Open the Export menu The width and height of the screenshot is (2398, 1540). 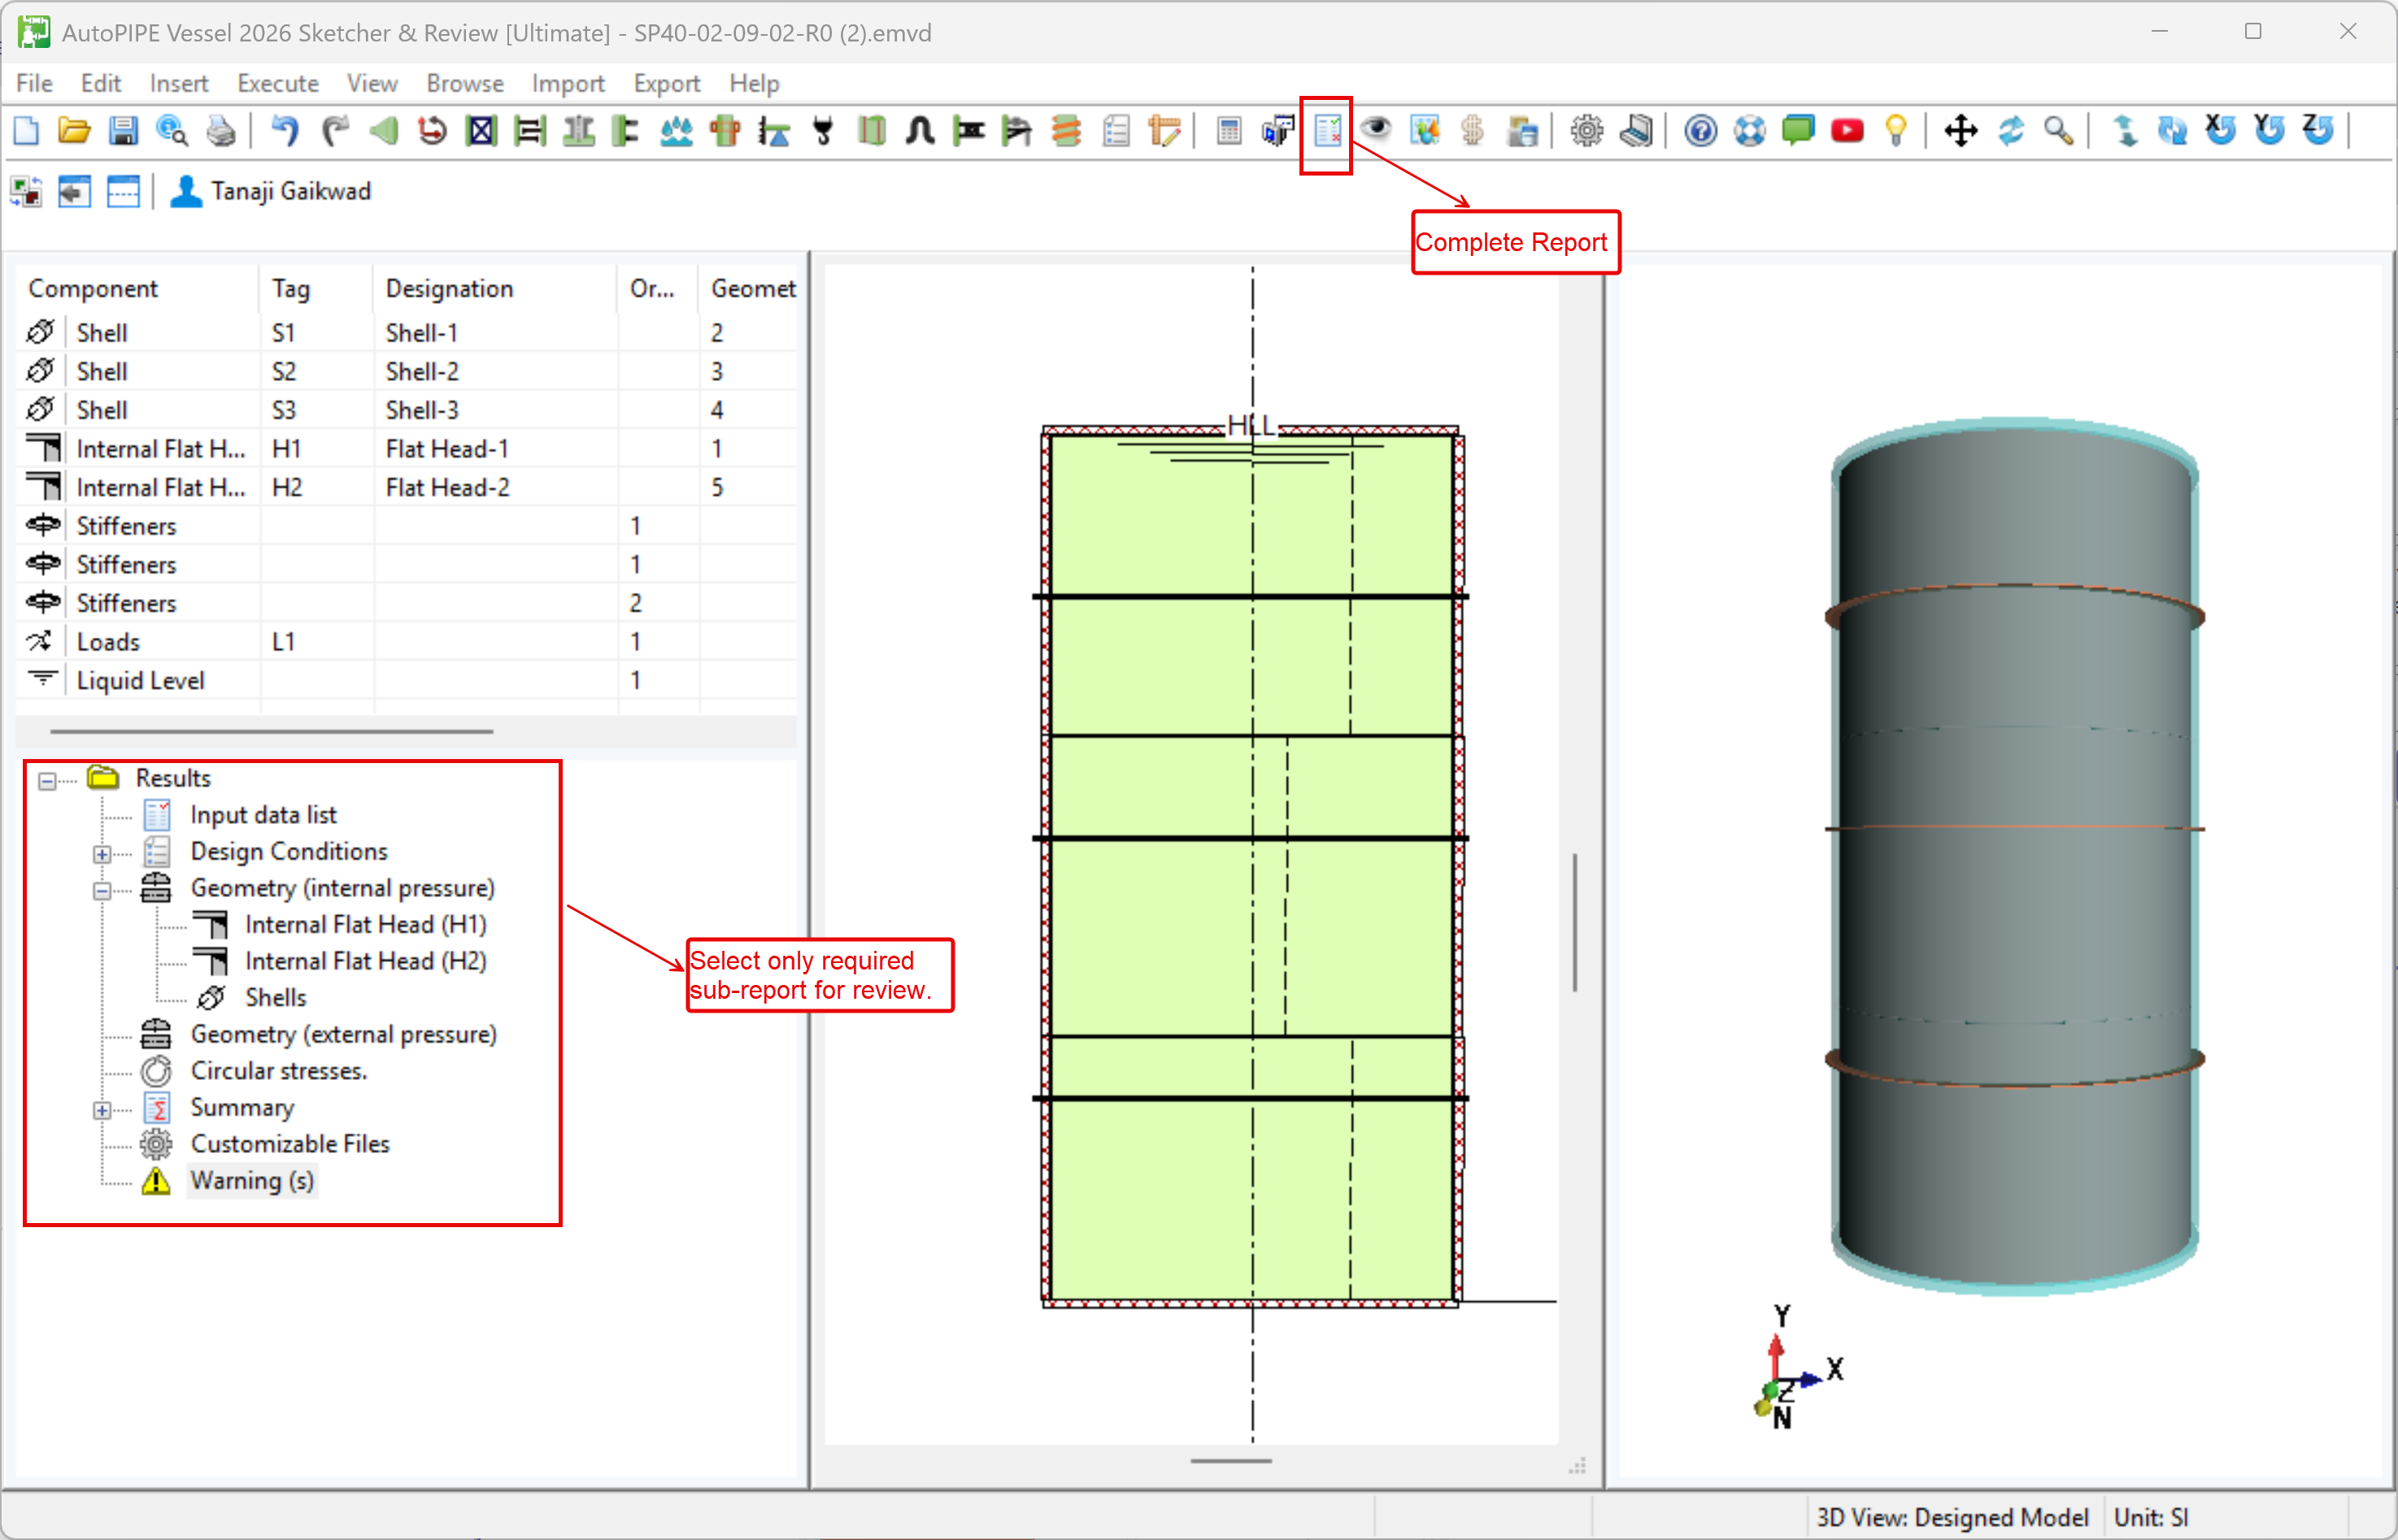point(666,83)
